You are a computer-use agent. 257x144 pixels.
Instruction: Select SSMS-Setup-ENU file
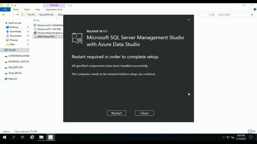point(44,36)
